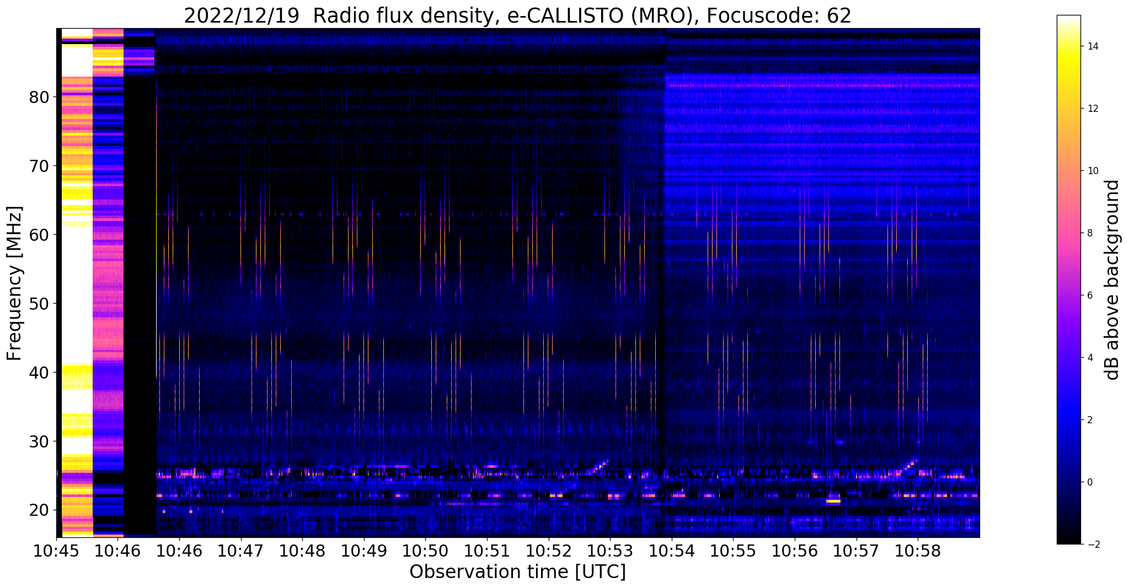Click the 10:55 time tick label
The height and width of the screenshot is (588, 1129).
[733, 551]
